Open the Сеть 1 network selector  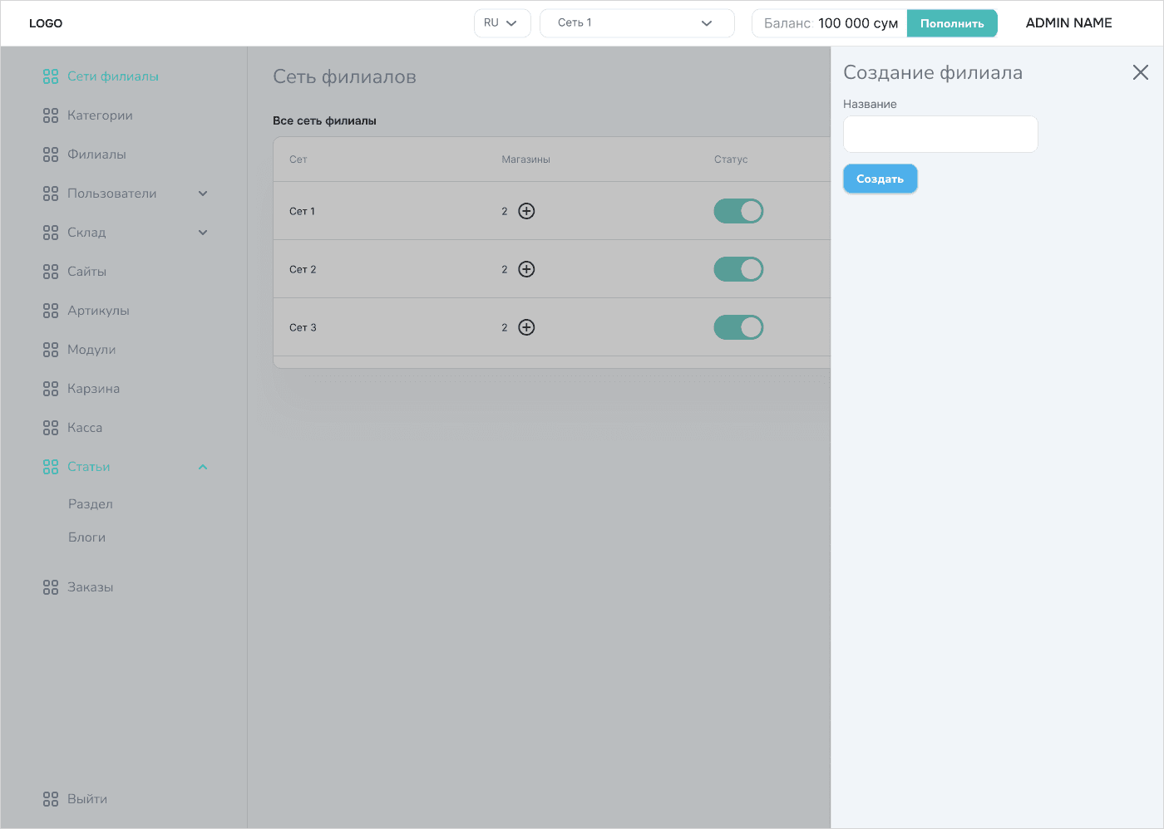[636, 23]
